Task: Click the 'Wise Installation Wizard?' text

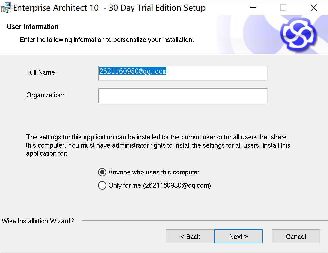Action: pyautogui.click(x=38, y=221)
